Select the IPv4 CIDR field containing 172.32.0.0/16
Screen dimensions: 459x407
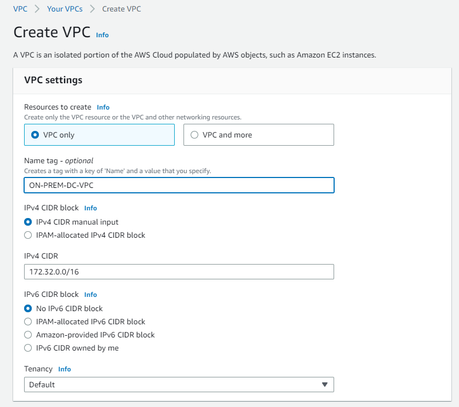pyautogui.click(x=179, y=272)
